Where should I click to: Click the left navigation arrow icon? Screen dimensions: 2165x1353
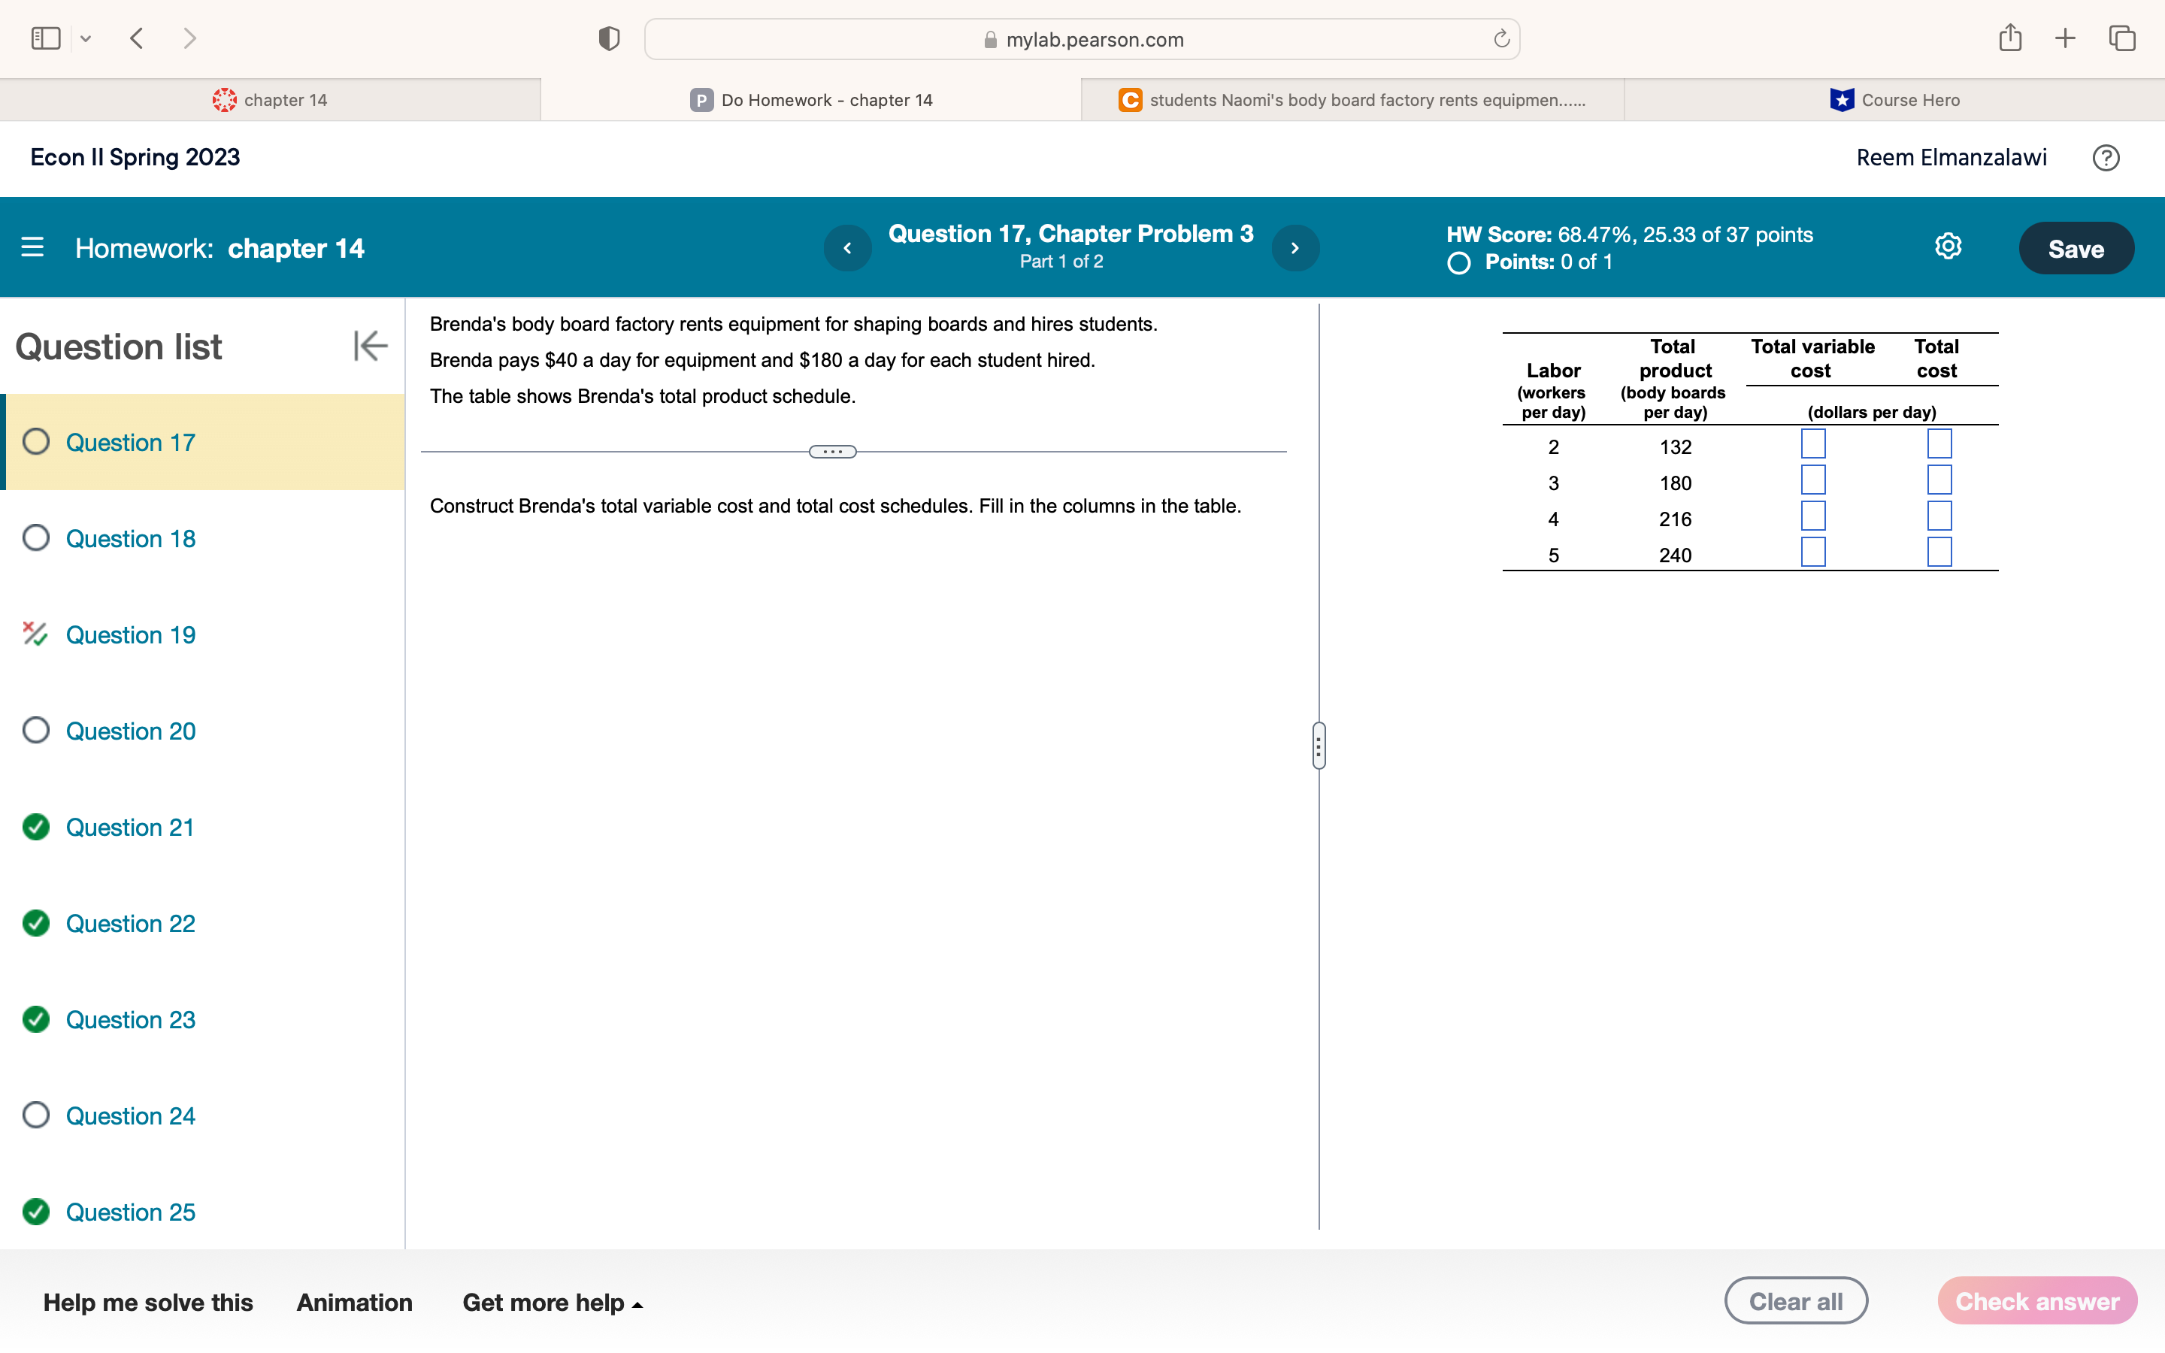tap(849, 248)
